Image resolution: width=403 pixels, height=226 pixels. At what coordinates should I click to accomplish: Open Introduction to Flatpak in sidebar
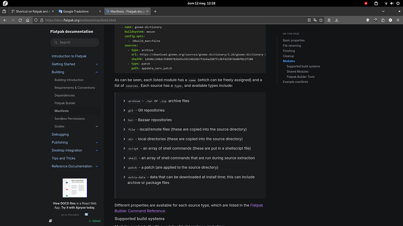69,56
